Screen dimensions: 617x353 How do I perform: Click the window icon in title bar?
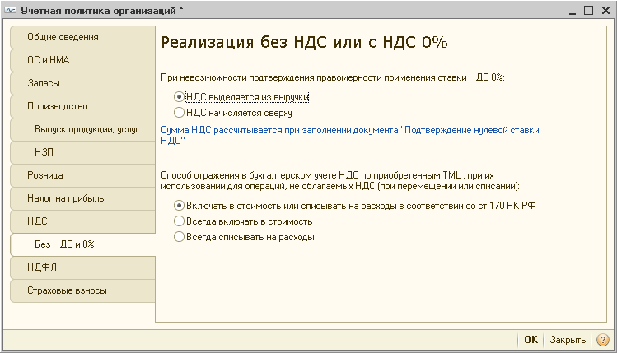tap(10, 10)
